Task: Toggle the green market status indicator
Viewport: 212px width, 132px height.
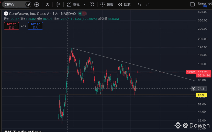Action: (x=80, y=14)
